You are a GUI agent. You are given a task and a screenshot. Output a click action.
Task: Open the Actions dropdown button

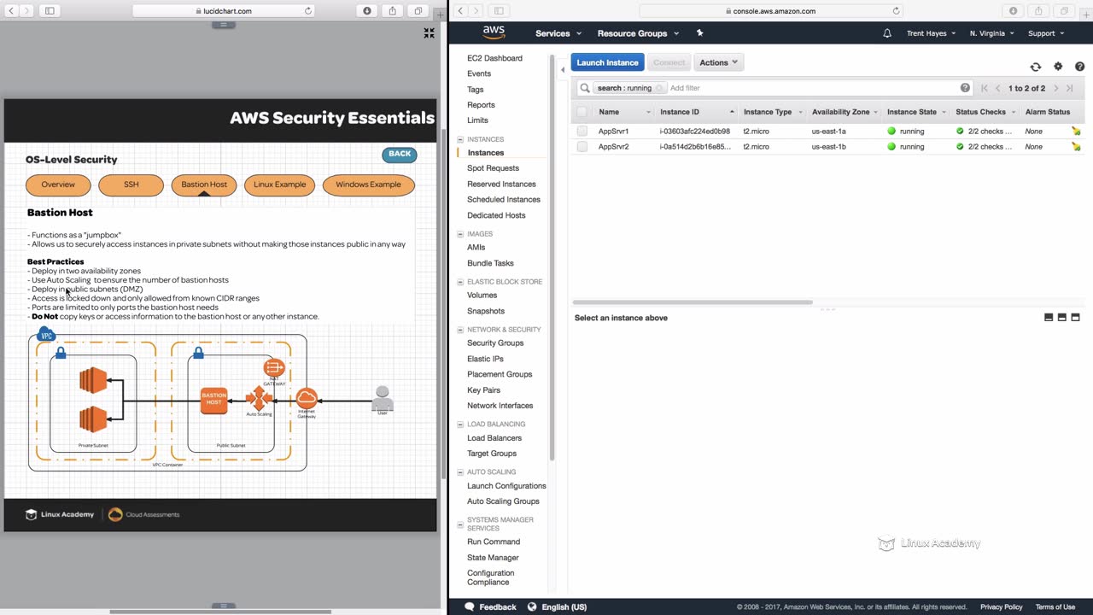pyautogui.click(x=718, y=62)
